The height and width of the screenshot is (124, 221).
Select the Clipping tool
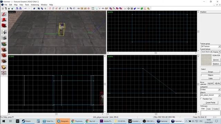[x=4, y=67]
